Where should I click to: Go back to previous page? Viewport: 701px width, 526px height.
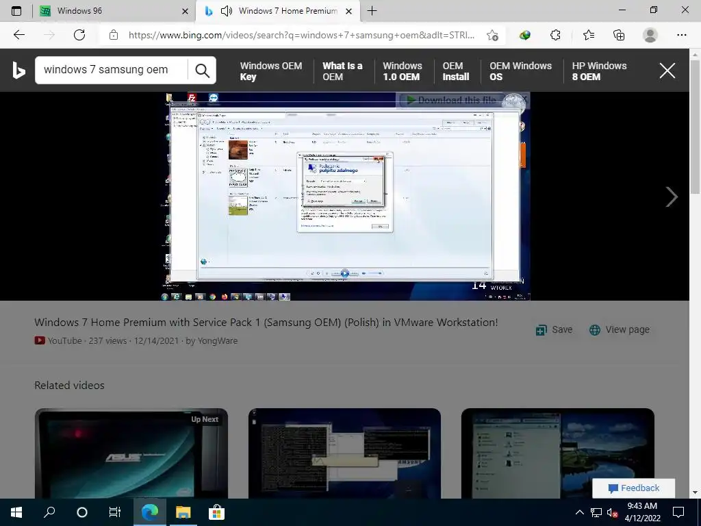pyautogui.click(x=18, y=35)
